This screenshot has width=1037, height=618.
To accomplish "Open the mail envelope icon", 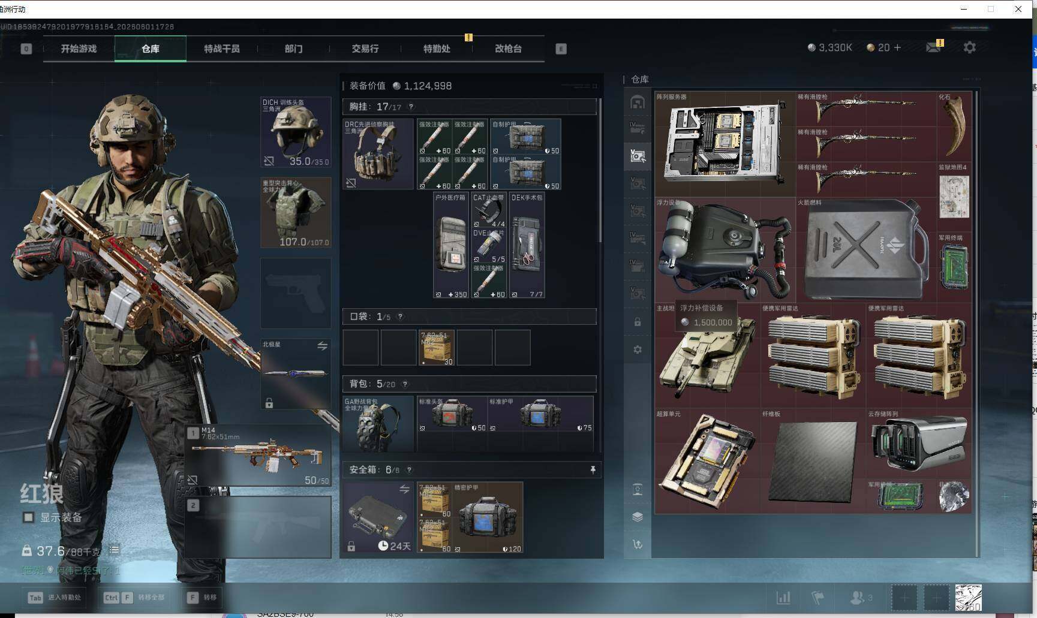I will coord(933,47).
